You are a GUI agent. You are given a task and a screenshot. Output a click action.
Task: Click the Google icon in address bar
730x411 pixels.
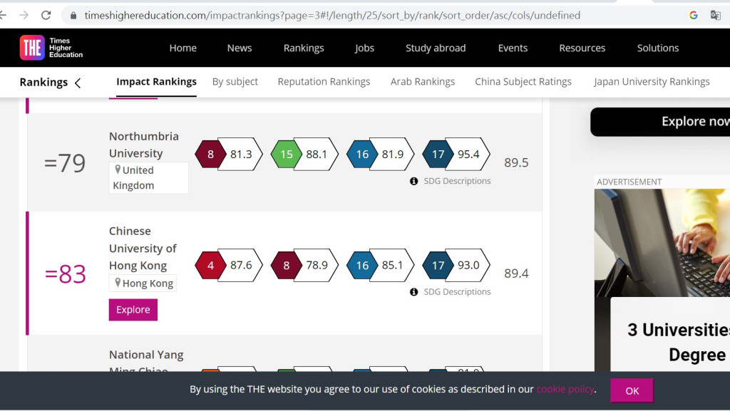click(x=693, y=15)
